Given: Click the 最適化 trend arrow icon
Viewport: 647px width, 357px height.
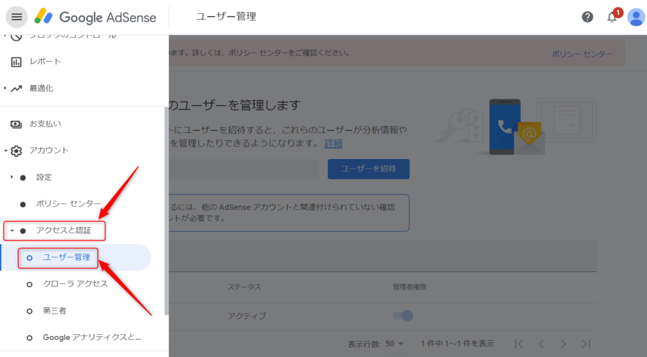Looking at the screenshot, I should (x=16, y=88).
